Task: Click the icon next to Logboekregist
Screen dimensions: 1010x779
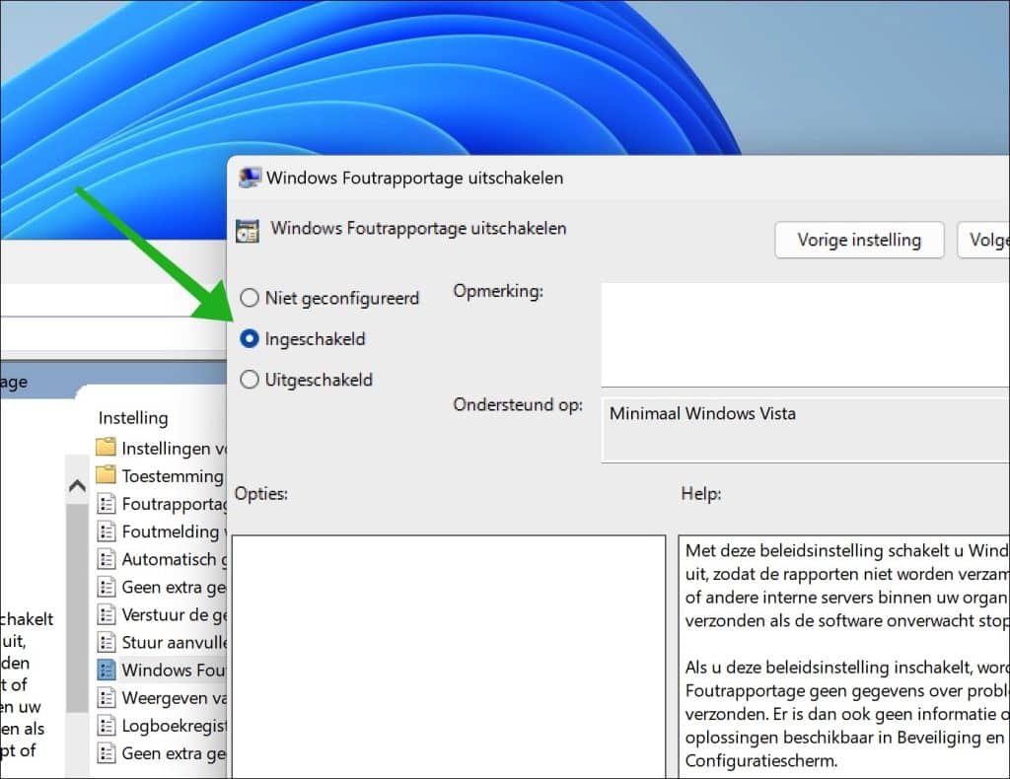Action: point(107,726)
